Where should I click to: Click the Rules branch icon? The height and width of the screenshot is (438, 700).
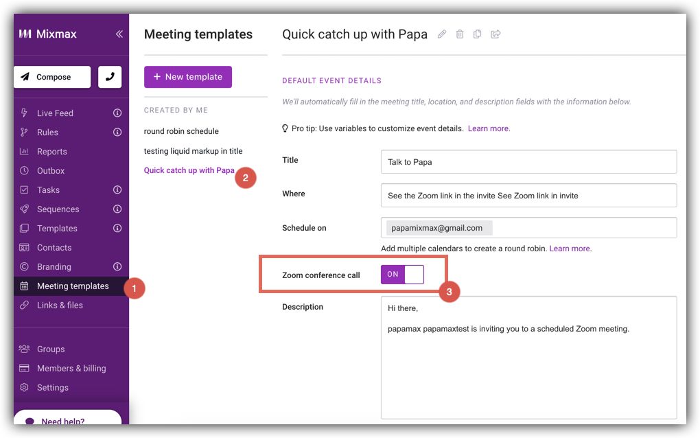[24, 132]
